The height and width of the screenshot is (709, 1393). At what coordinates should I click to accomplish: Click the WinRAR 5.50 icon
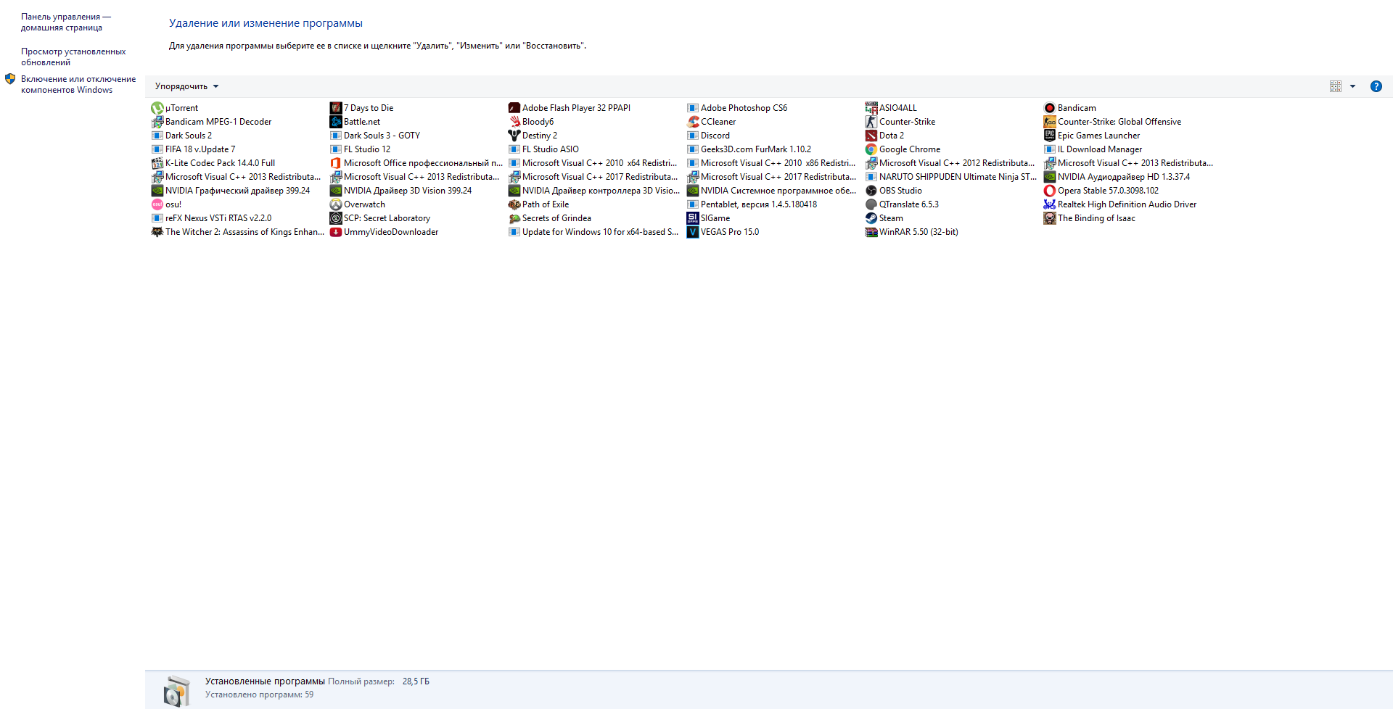coord(871,232)
